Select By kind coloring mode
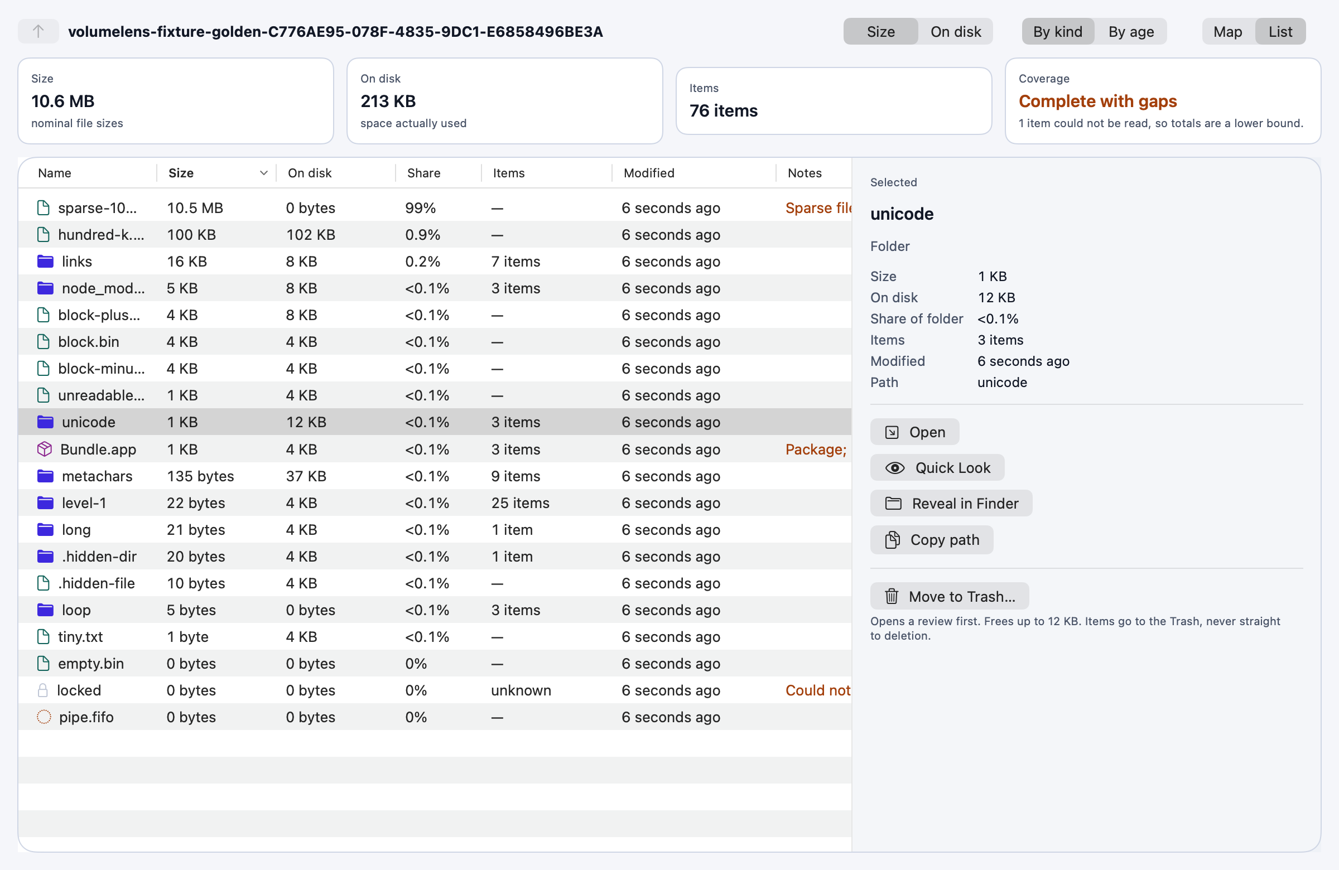This screenshot has width=1339, height=870. (1058, 31)
